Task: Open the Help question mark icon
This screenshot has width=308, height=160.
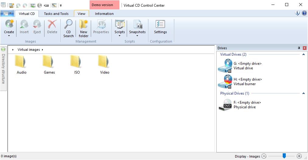Action: coord(304,13)
